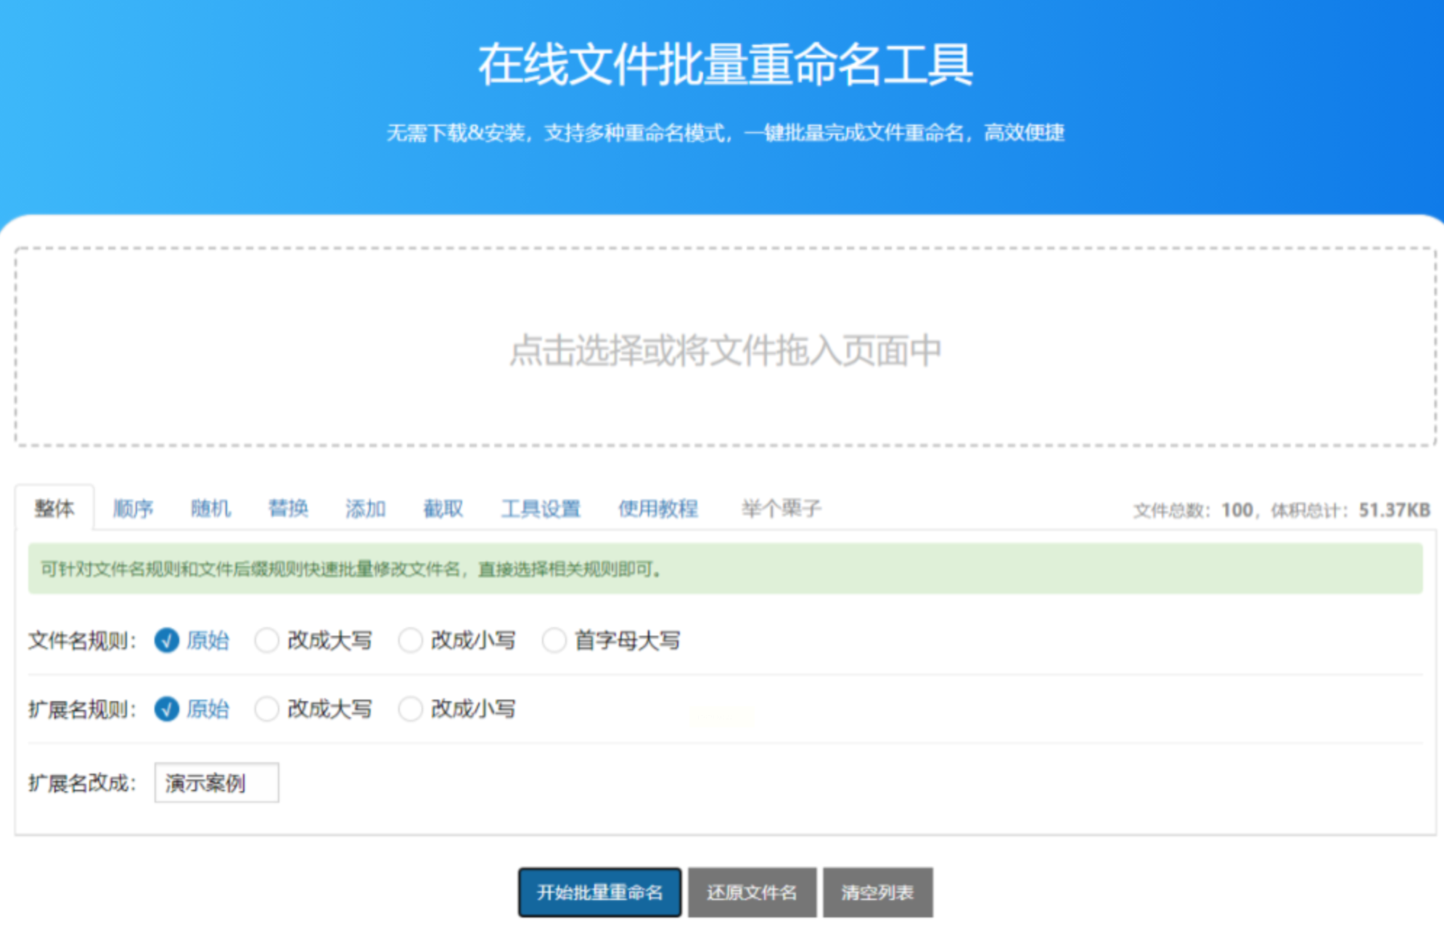The image size is (1444, 948).
Task: Open the 使用教程 tab
Action: [x=657, y=509]
